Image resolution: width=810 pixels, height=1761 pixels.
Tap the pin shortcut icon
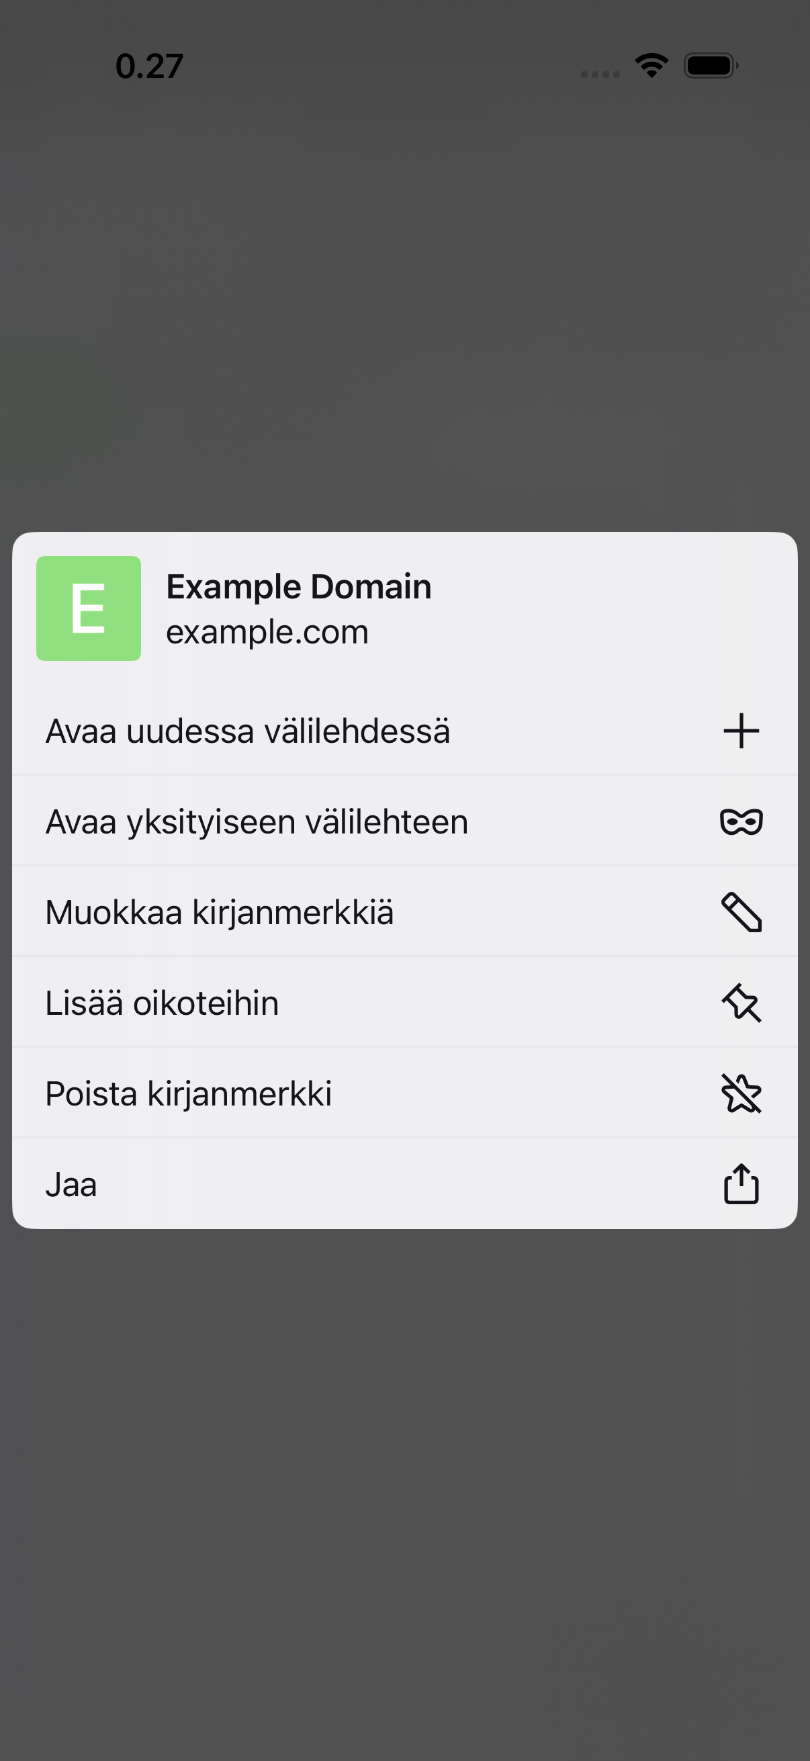tap(741, 1003)
